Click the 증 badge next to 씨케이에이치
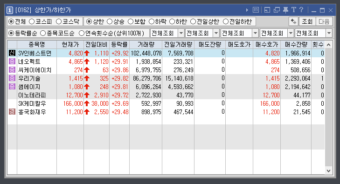Image resolution: width=340 pixels, height=184 pixels. (x=12, y=70)
